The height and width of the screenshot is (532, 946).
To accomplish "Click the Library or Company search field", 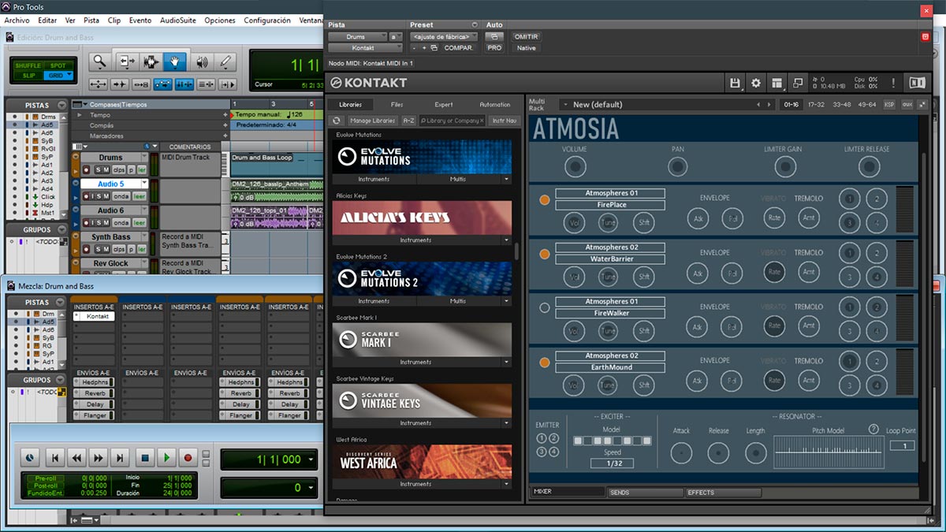I will coord(453,121).
